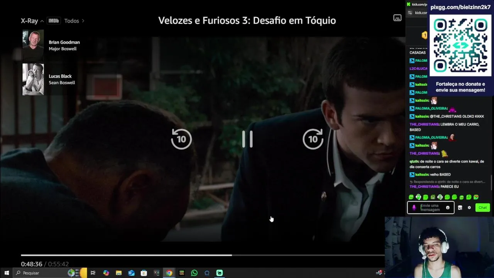The height and width of the screenshot is (278, 494).
Task: Open site settings icon in Kick address bar
Action: coord(410,13)
